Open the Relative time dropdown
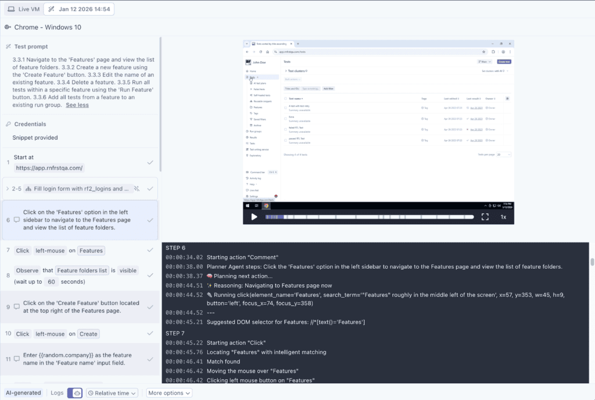This screenshot has height=400, width=595. (112, 393)
